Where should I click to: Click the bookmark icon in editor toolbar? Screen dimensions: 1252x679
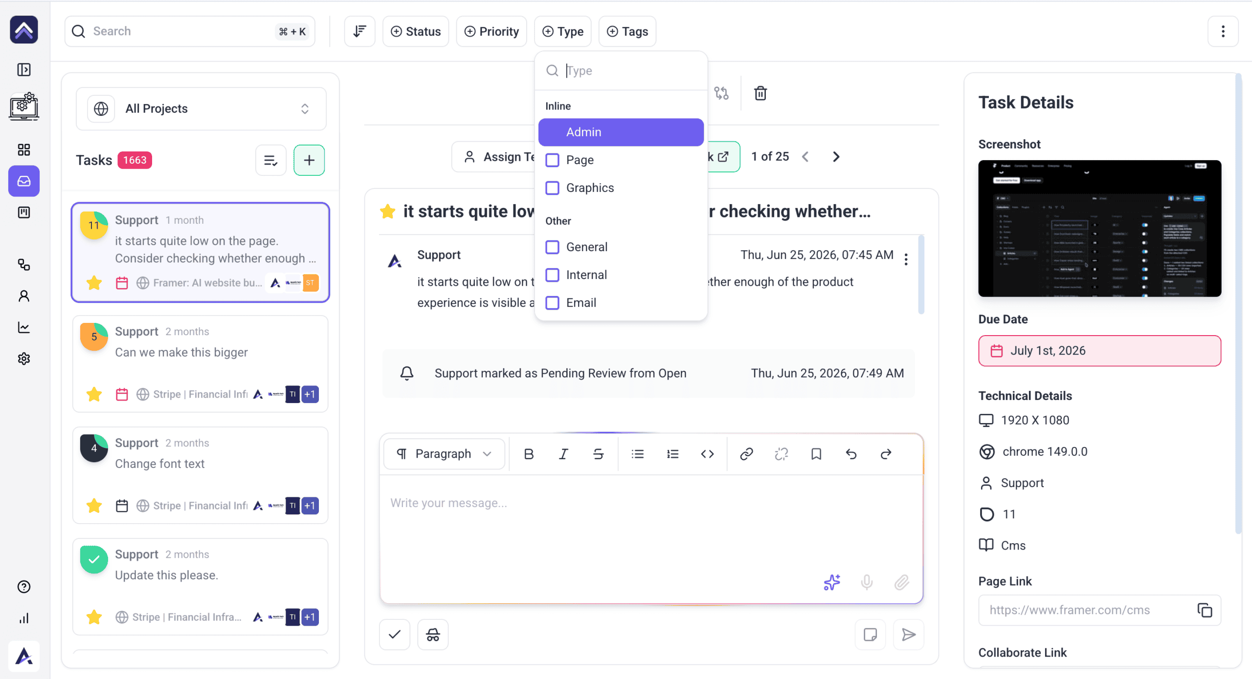click(816, 454)
